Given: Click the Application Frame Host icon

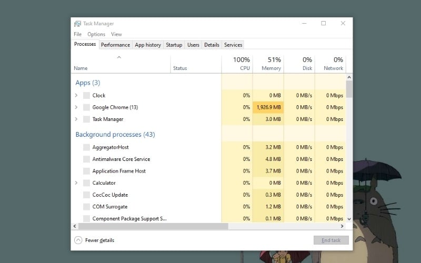Looking at the screenshot, I should pos(86,171).
